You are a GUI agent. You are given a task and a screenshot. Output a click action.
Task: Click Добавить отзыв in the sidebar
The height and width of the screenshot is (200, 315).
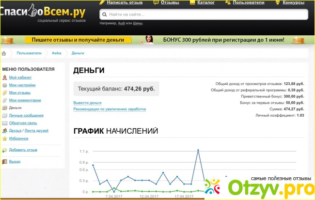click(24, 150)
